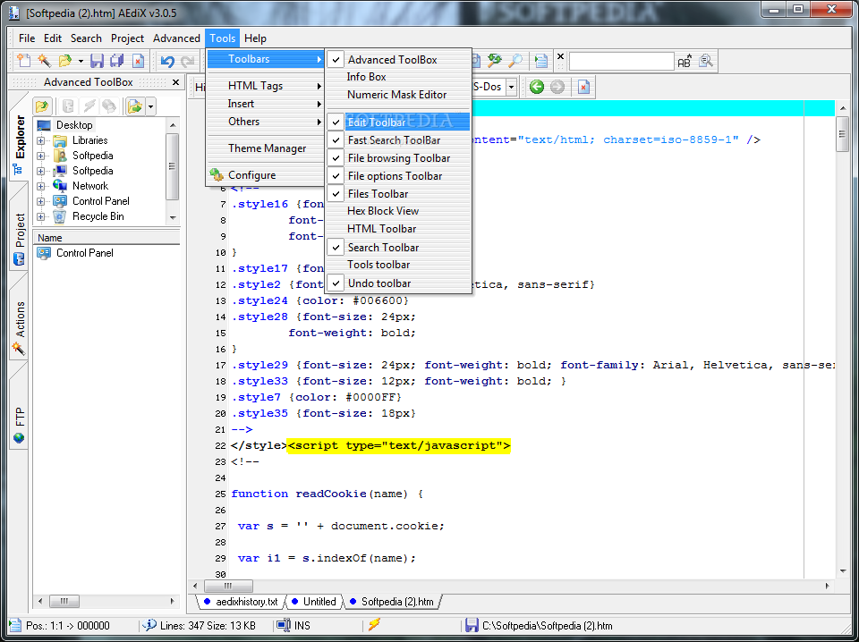The height and width of the screenshot is (642, 859).
Task: Switch to aedixhistory.txt document tab
Action: (x=241, y=602)
